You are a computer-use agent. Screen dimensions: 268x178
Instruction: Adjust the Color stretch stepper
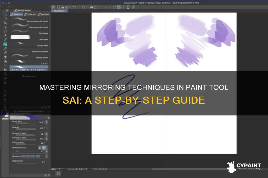pyautogui.click(x=44, y=143)
